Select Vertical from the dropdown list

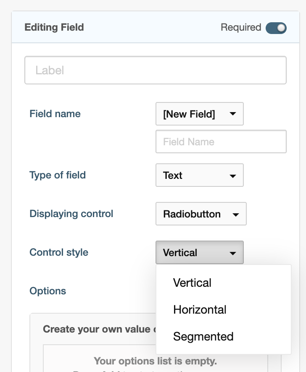223,283
